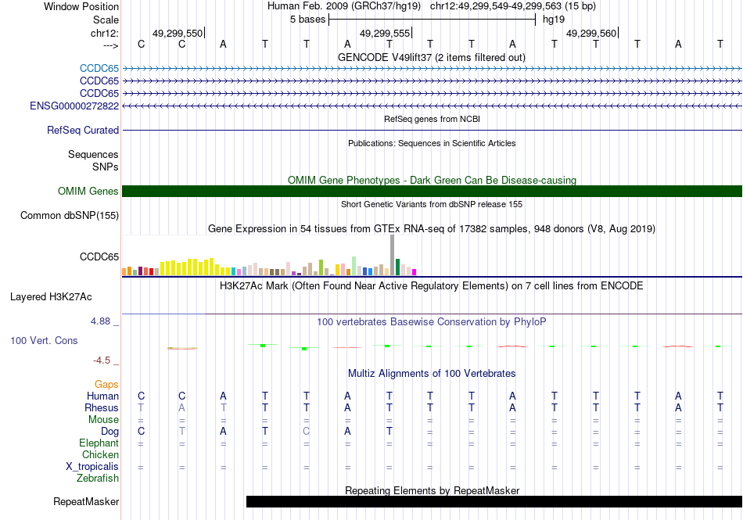743x520 pixels.
Task: Select the Human species label
Action: 102,396
